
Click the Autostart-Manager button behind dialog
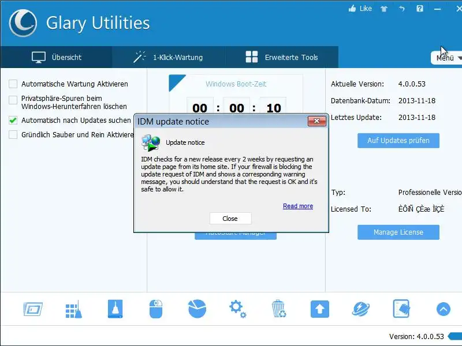click(236, 236)
